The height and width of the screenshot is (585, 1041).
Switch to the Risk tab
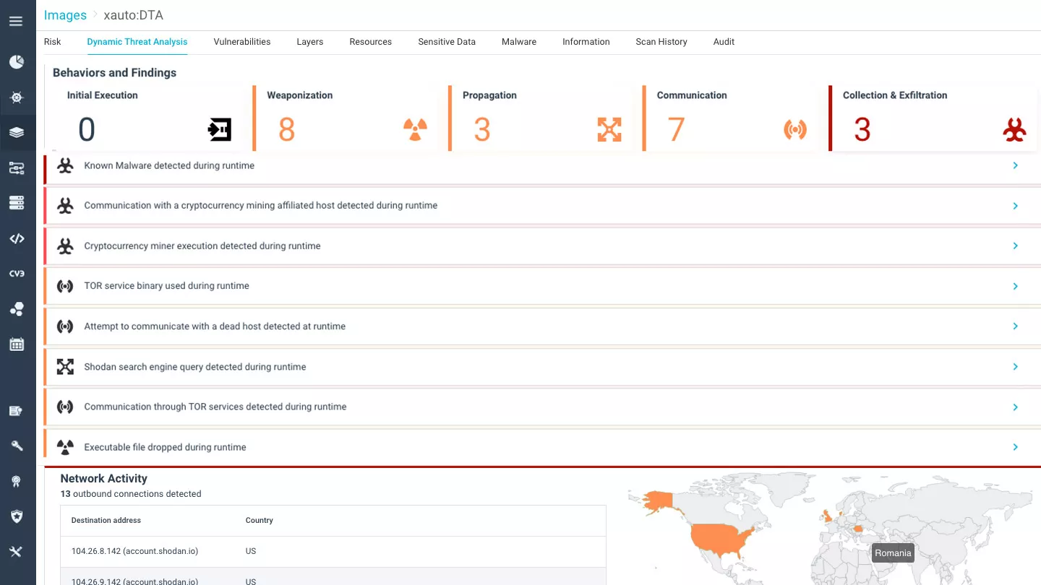pos(52,42)
